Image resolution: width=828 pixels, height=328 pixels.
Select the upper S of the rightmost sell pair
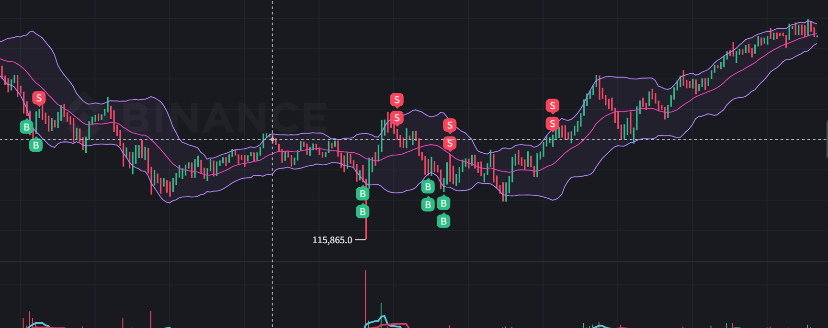(x=552, y=106)
